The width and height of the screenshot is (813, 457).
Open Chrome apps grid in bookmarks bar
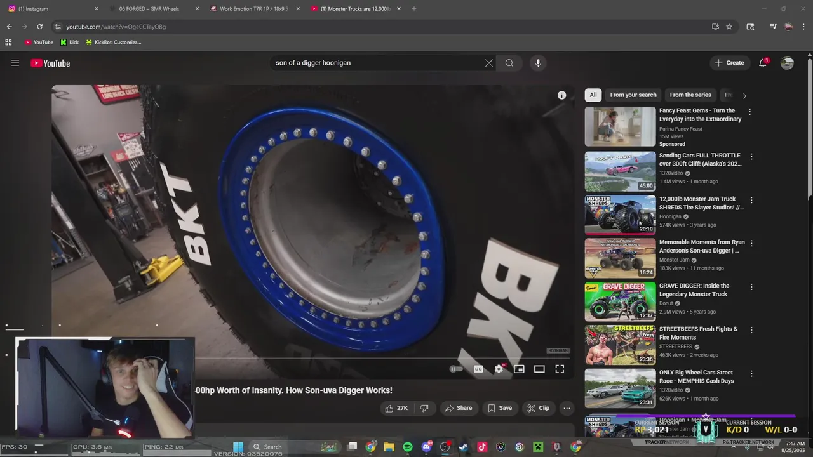8,43
